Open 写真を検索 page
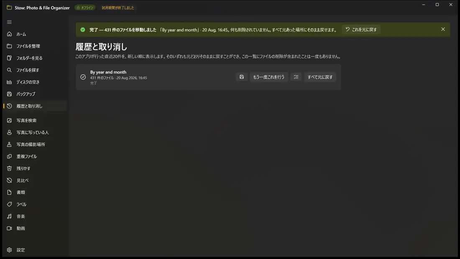The image size is (460, 259). (35, 121)
